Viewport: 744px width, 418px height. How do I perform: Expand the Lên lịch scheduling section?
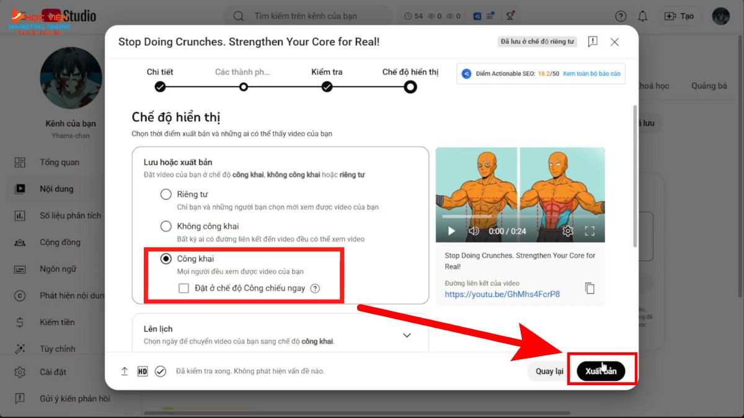(407, 334)
